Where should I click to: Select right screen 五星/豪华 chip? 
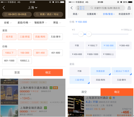coord(122,80)
